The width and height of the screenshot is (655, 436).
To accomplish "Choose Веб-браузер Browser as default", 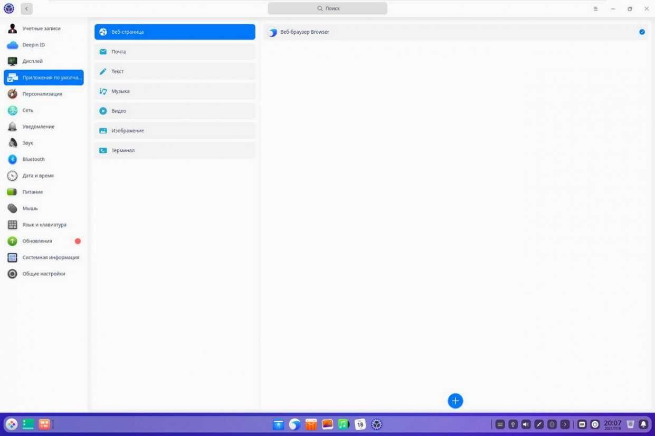I will pos(456,32).
